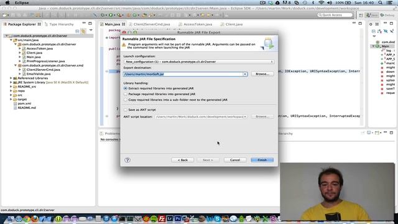This screenshot has height=224, width=398.
Task: Open the Export destination dropdown arrow
Action: pos(245,74)
